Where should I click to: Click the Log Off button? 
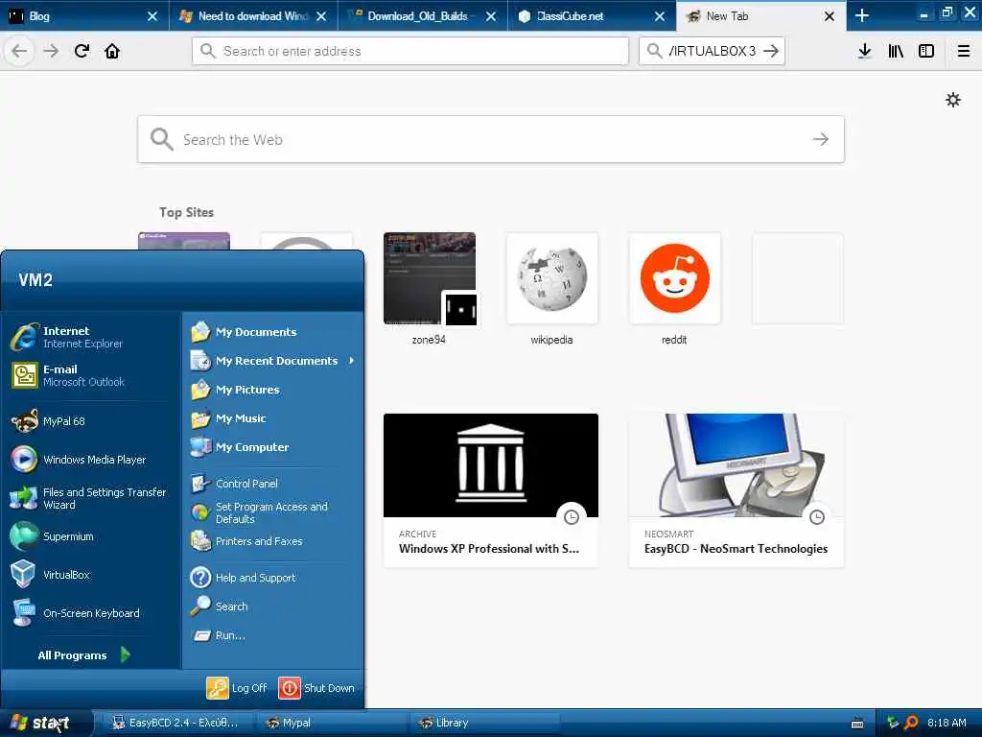click(238, 688)
